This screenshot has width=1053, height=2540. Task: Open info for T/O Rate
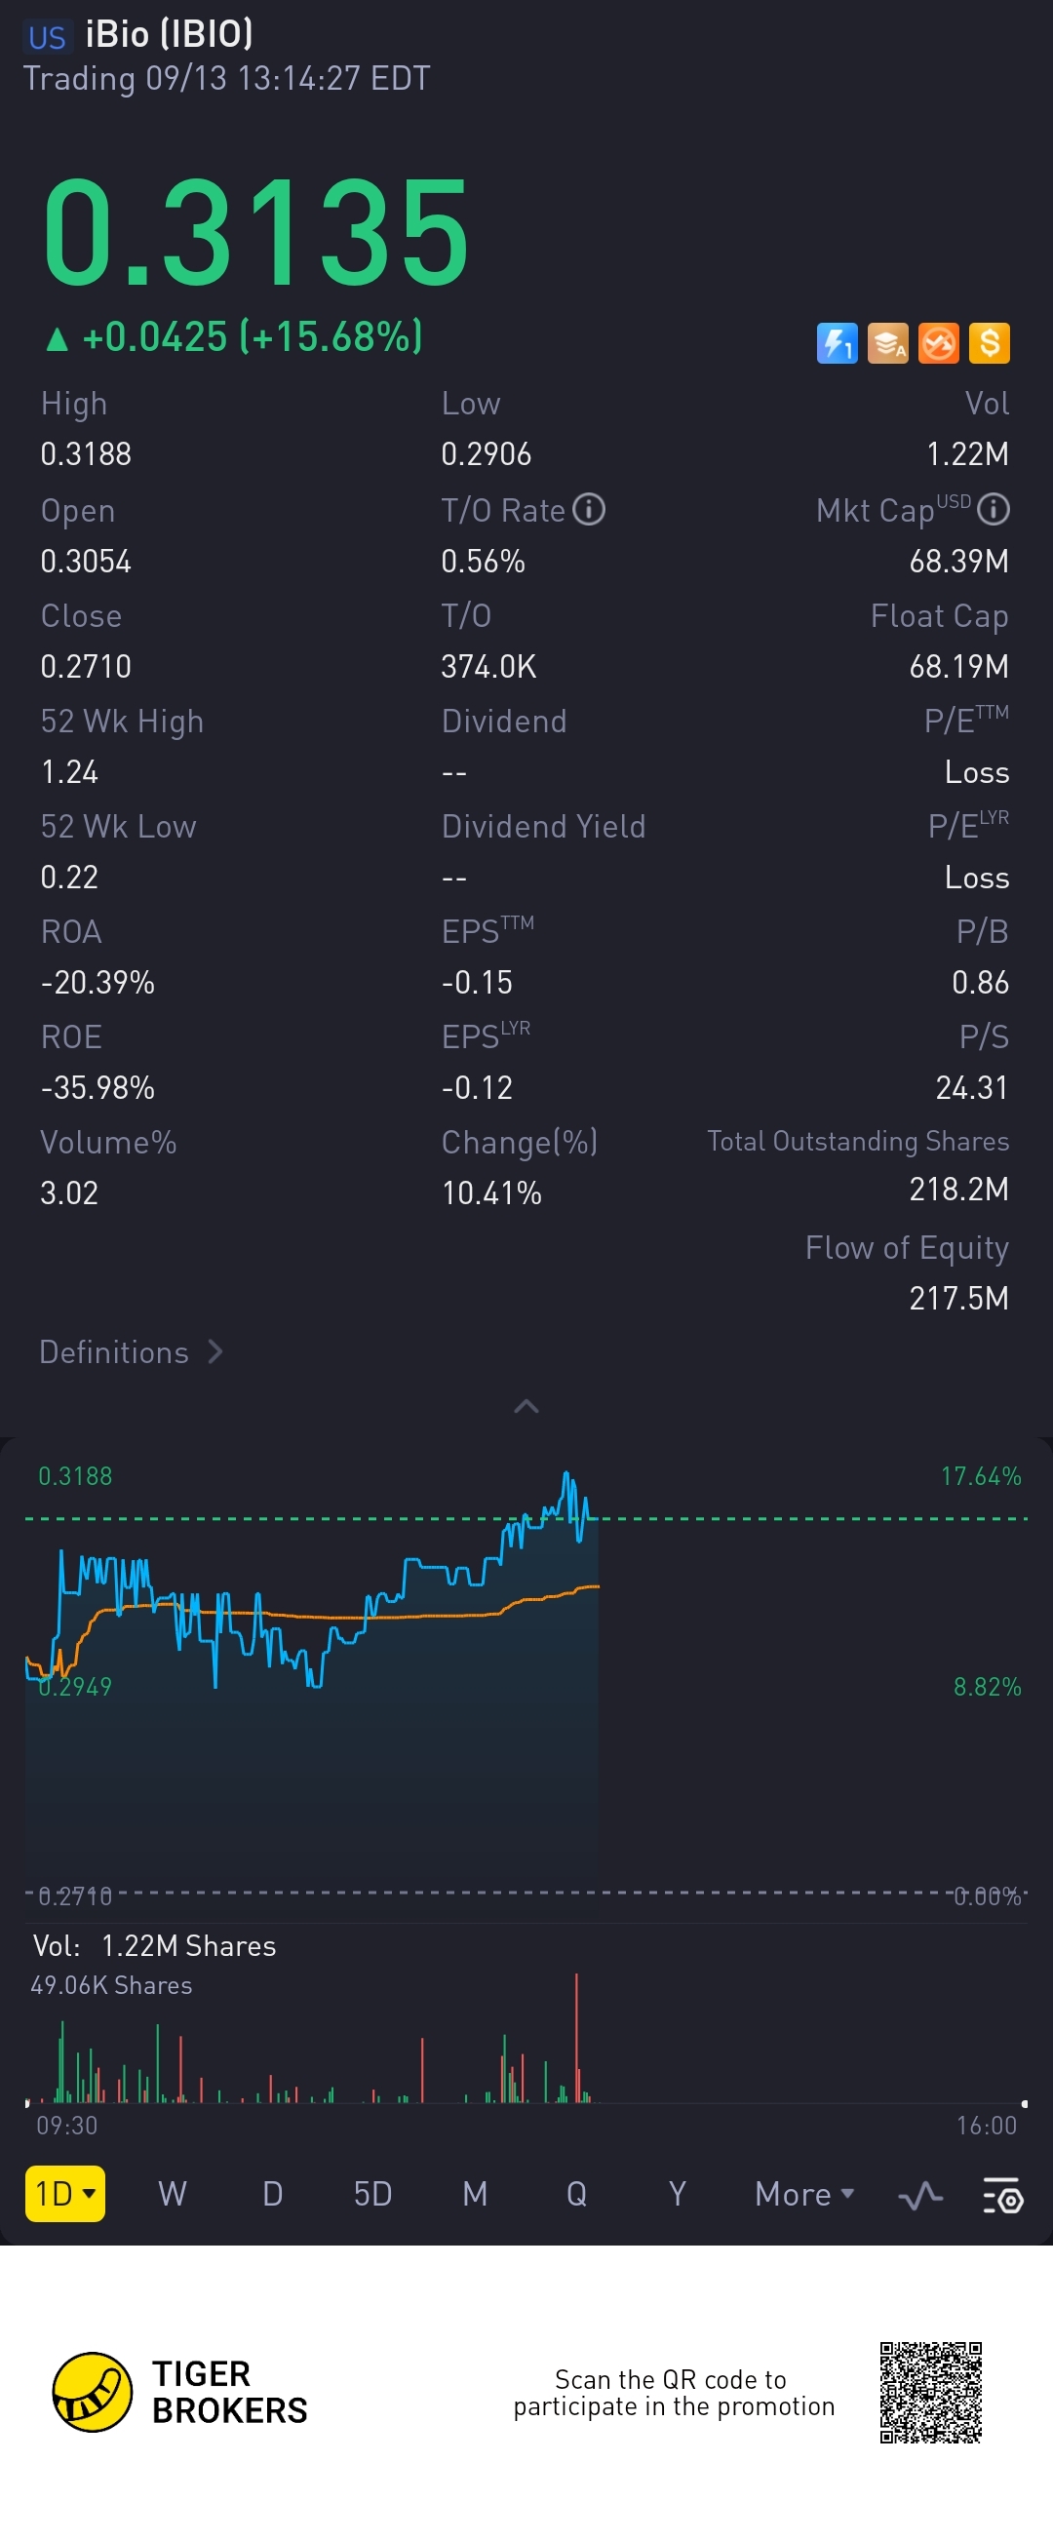[589, 510]
